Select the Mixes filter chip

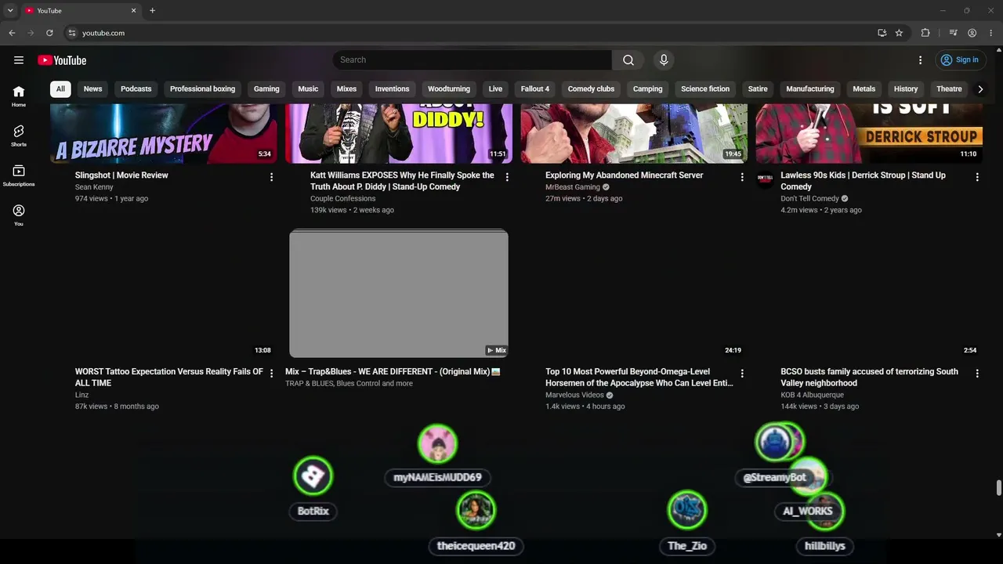[346, 89]
